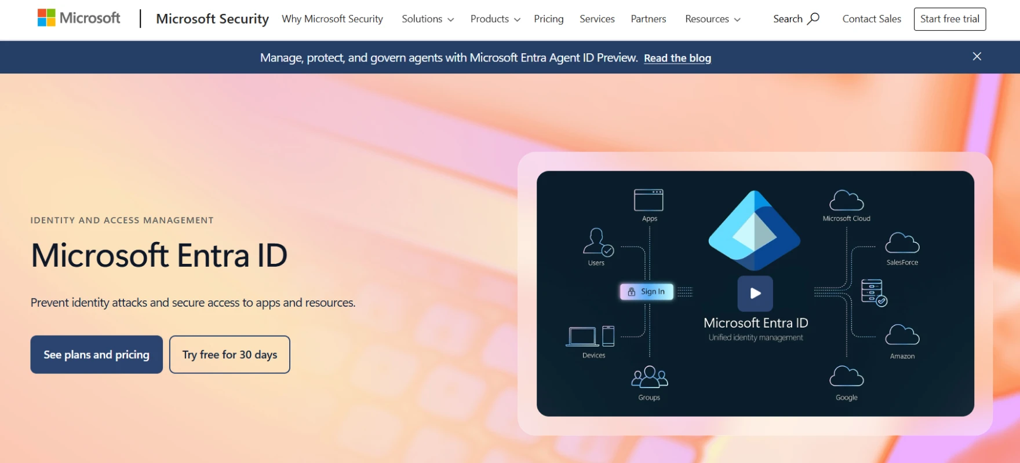Click the server checkmark icon in diagram

pyautogui.click(x=874, y=293)
